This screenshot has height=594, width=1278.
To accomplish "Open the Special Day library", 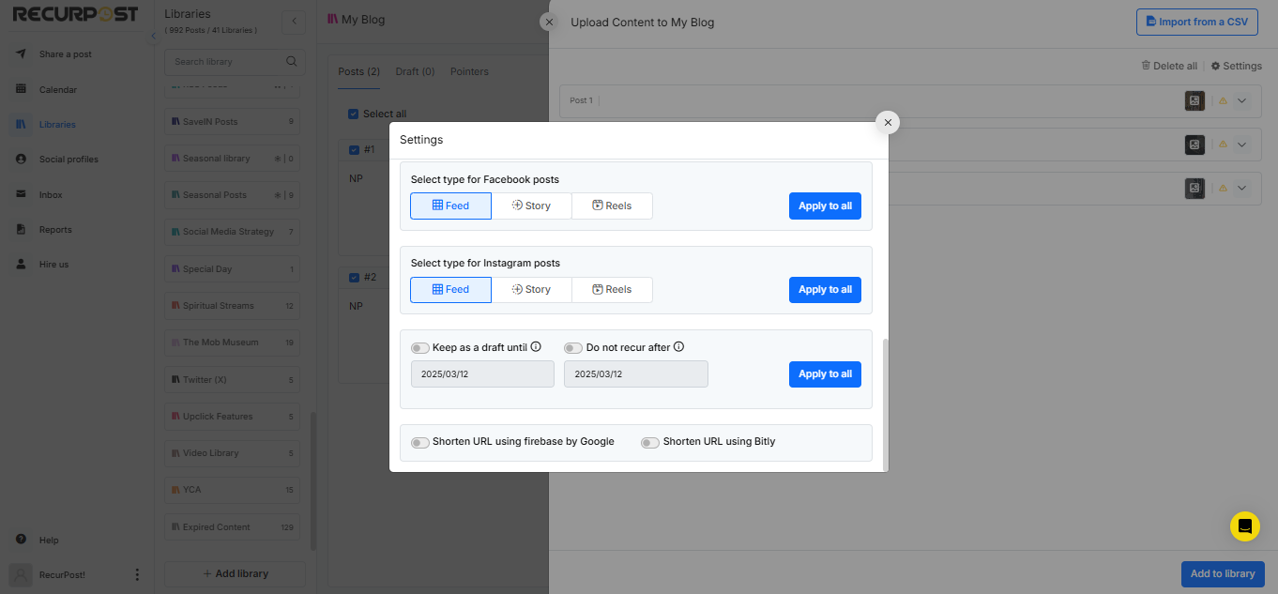I will (232, 269).
